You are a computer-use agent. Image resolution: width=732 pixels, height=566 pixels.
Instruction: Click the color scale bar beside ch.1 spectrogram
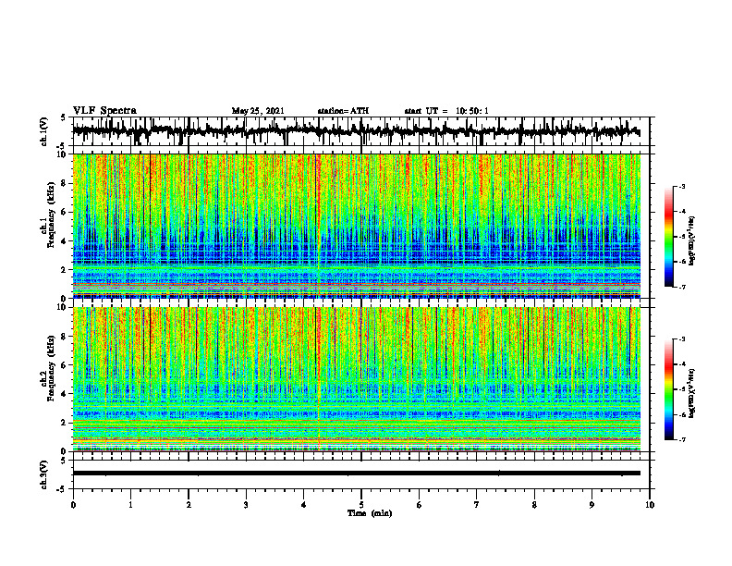tap(668, 237)
